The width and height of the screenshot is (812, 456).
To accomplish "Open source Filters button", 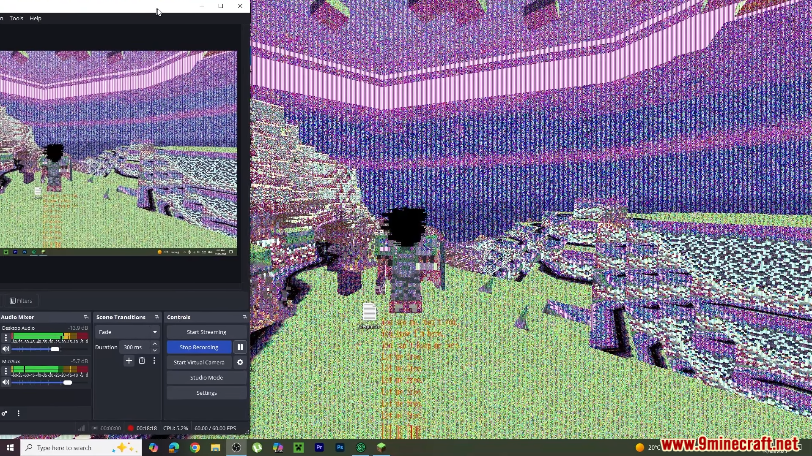I will click(x=21, y=301).
